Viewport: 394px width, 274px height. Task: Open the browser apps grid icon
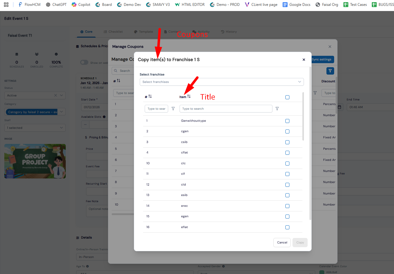(6, 5)
